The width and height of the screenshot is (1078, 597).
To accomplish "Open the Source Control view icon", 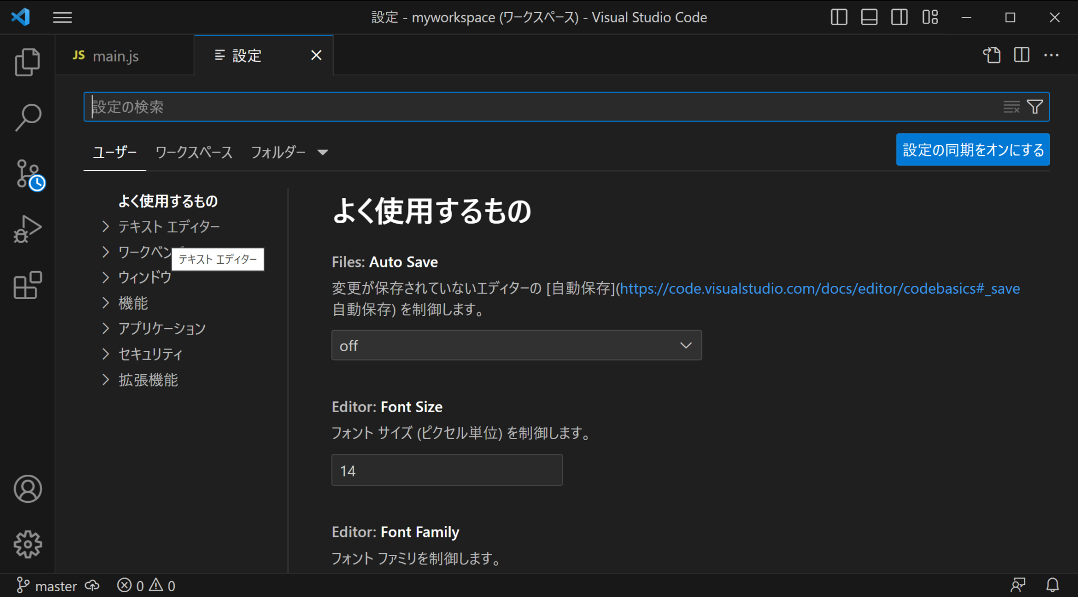I will point(27,174).
